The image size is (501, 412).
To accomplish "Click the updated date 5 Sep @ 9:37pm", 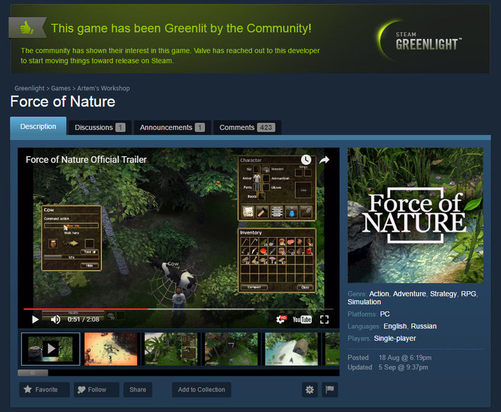I will pyautogui.click(x=404, y=367).
